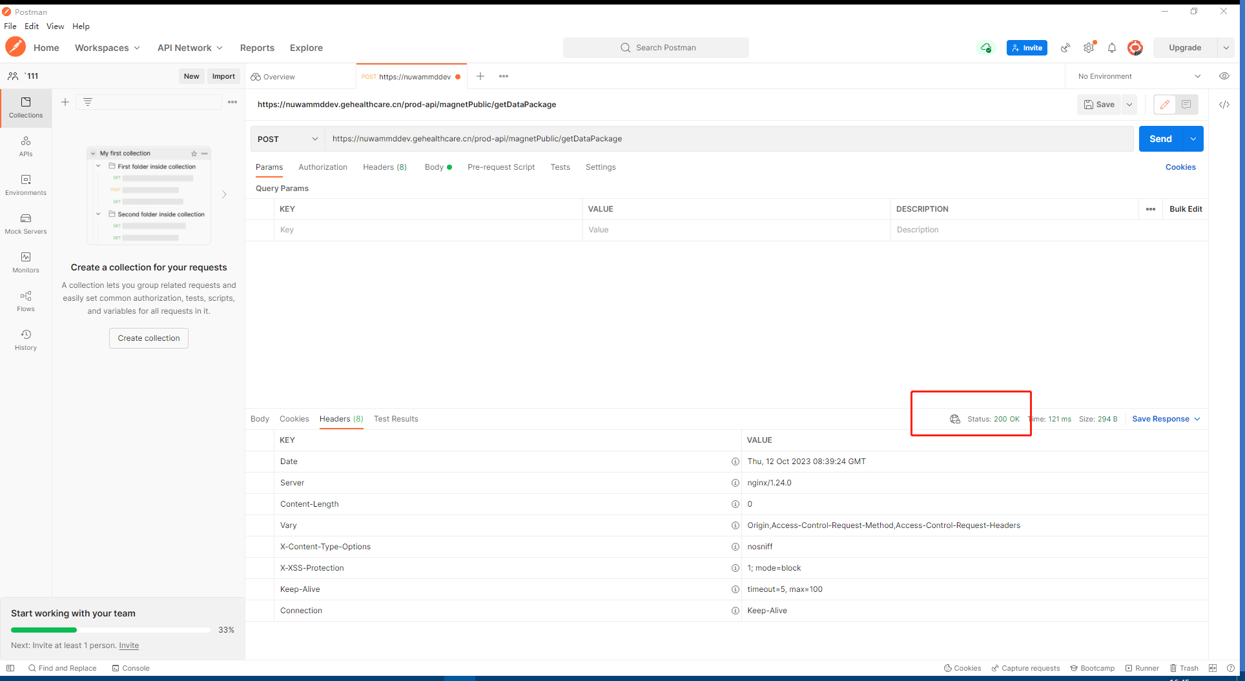The width and height of the screenshot is (1245, 681).
Task: Open a new request tab with plus
Action: tap(480, 76)
